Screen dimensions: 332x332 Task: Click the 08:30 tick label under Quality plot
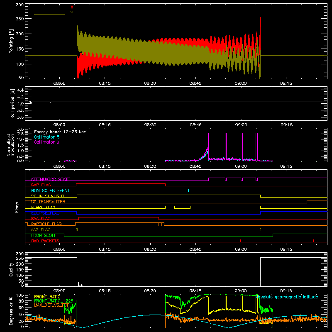(150, 291)
